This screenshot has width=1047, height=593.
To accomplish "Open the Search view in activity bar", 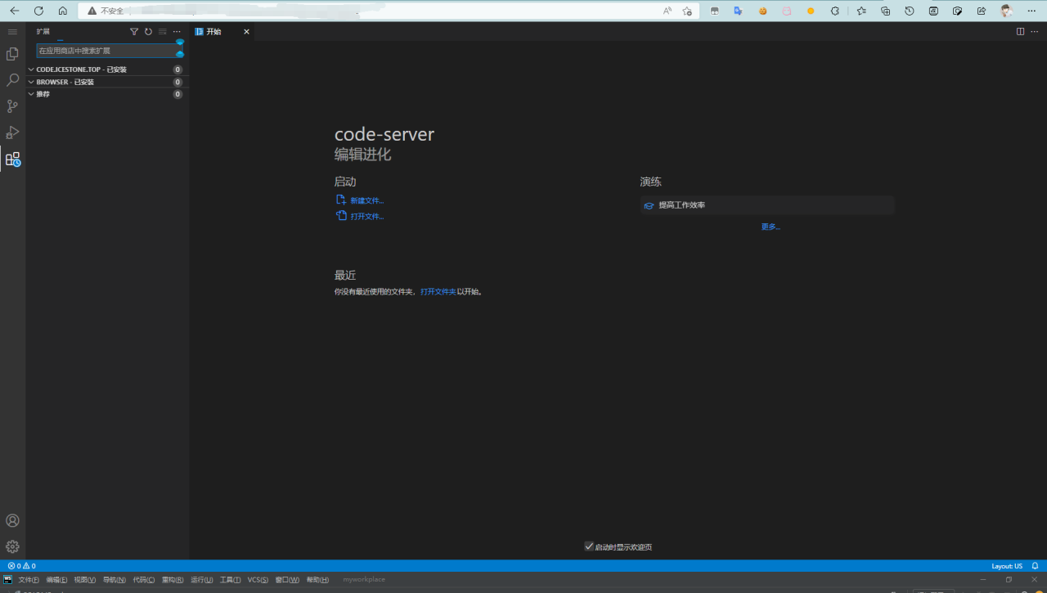I will tap(12, 80).
